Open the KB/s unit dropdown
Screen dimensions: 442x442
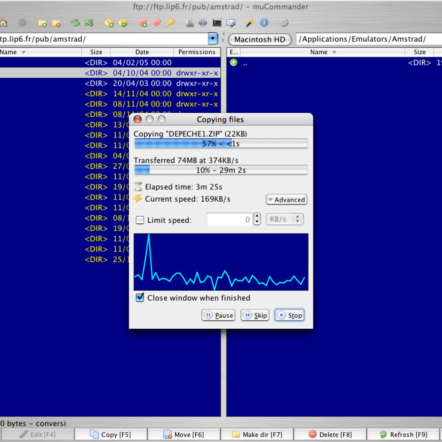285,219
